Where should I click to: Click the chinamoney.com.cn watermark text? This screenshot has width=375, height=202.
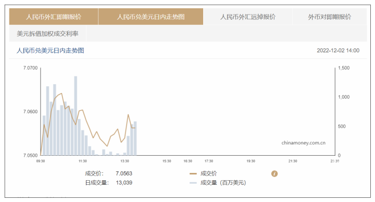coord(303,143)
